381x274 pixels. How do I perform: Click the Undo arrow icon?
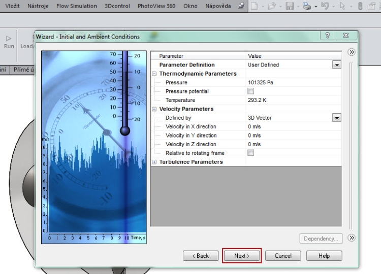325,6
